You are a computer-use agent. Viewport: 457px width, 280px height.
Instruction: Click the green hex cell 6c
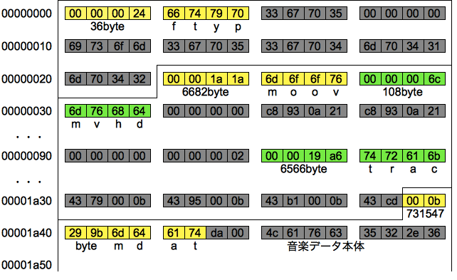(x=434, y=79)
